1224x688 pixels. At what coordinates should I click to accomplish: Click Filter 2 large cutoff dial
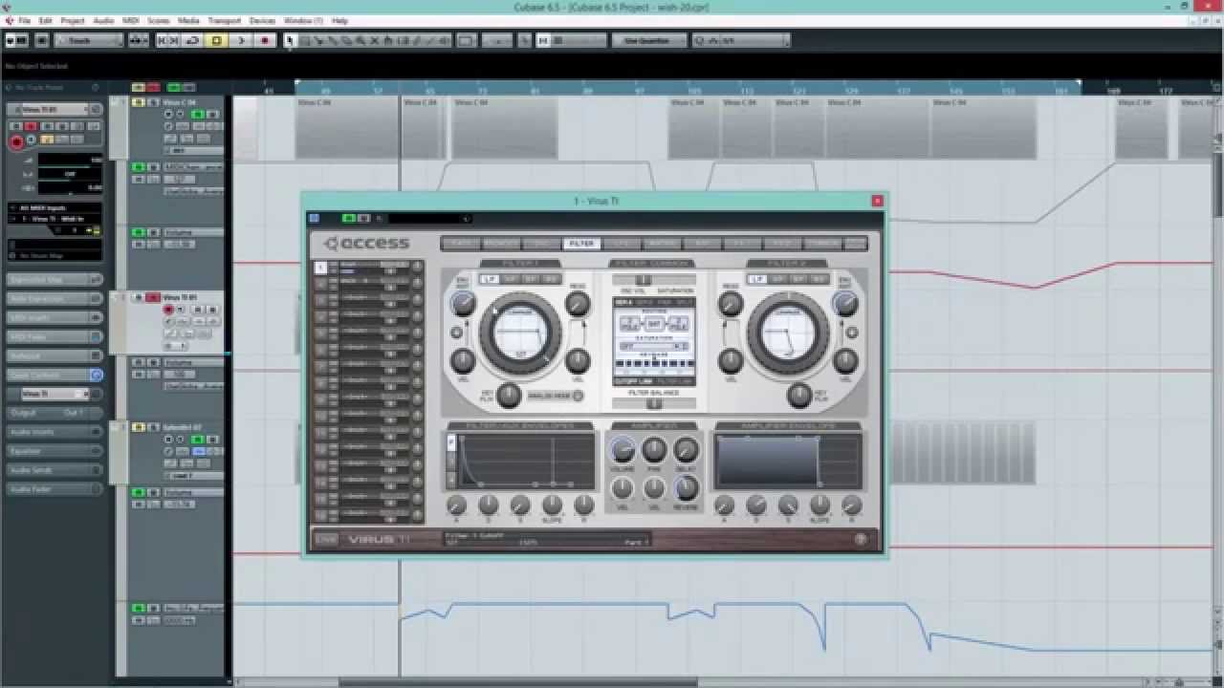pyautogui.click(x=788, y=333)
